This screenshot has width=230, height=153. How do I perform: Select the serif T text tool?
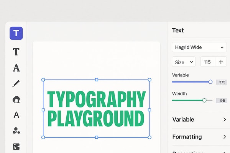(16, 52)
